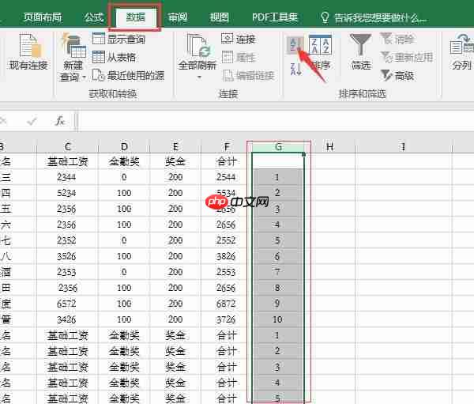The image size is (474, 404).
Task: Select column F header
Action: click(x=227, y=147)
